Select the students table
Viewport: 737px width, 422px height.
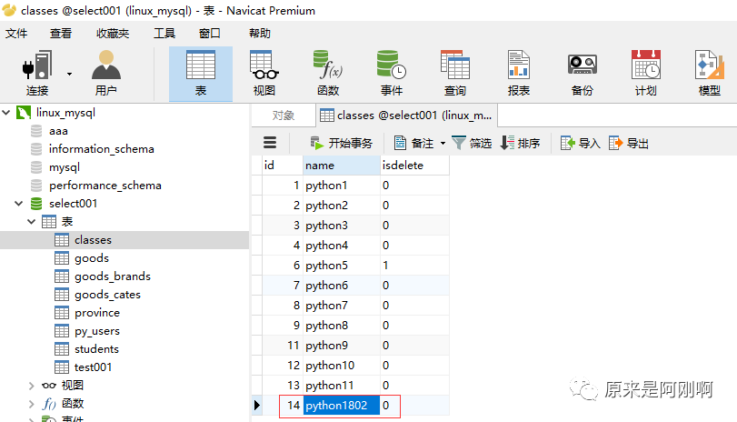coord(97,349)
